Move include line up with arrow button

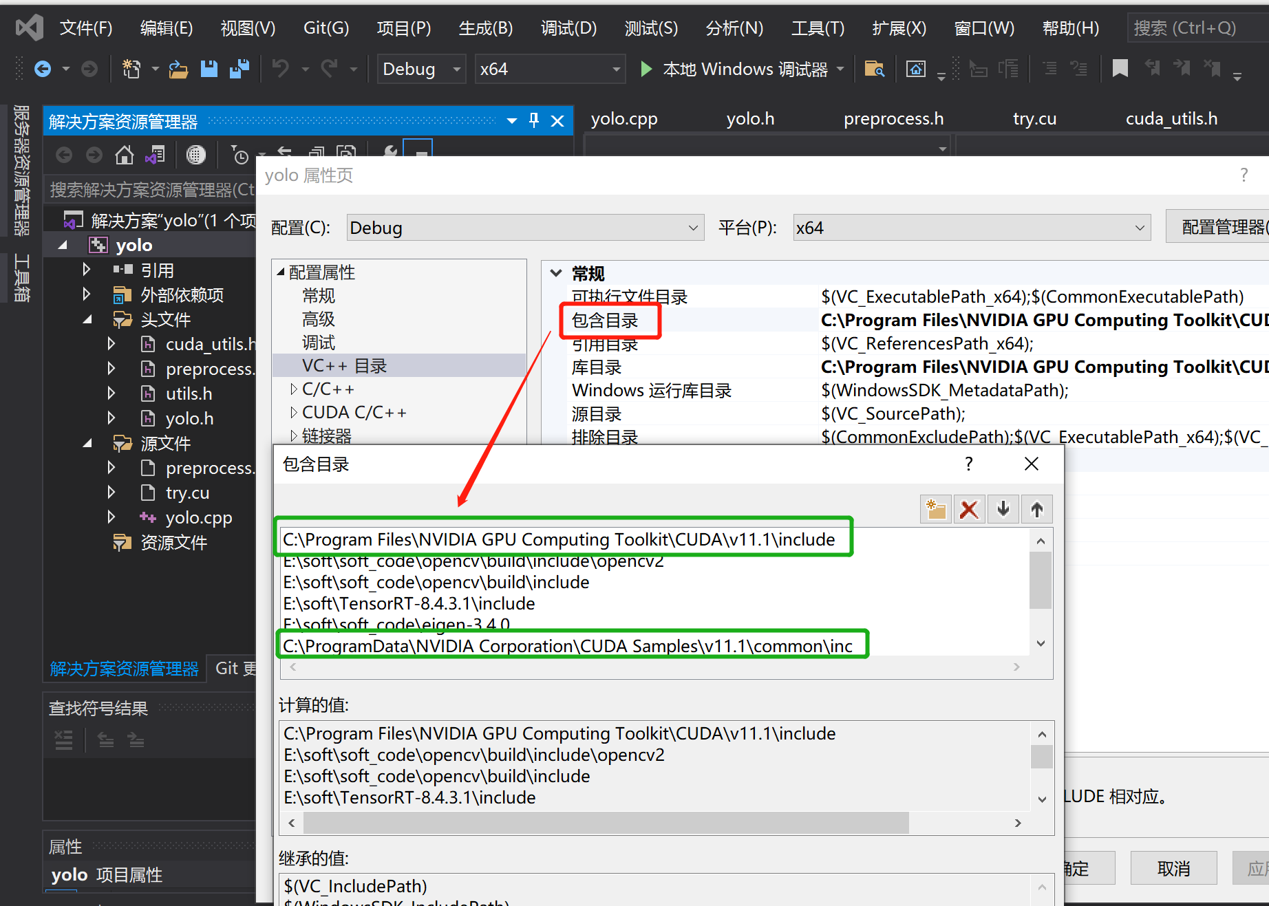coord(1037,509)
